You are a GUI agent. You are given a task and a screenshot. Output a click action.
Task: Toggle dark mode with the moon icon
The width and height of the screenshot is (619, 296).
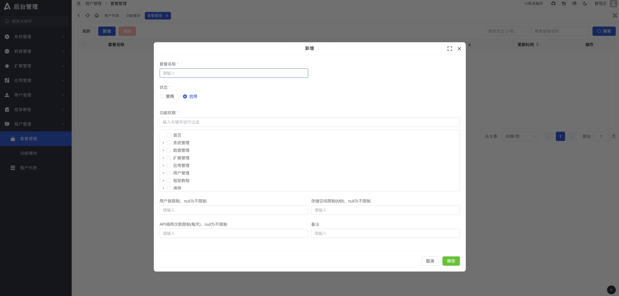pos(585,3)
